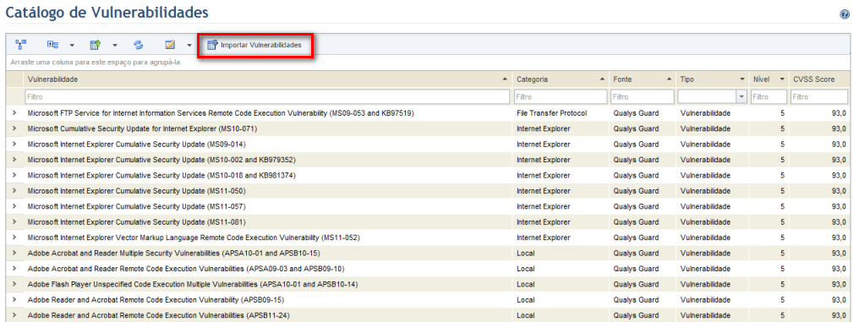Screen dimensions: 859x322
Task: Sort by CVSS Score column header
Action: [819, 79]
